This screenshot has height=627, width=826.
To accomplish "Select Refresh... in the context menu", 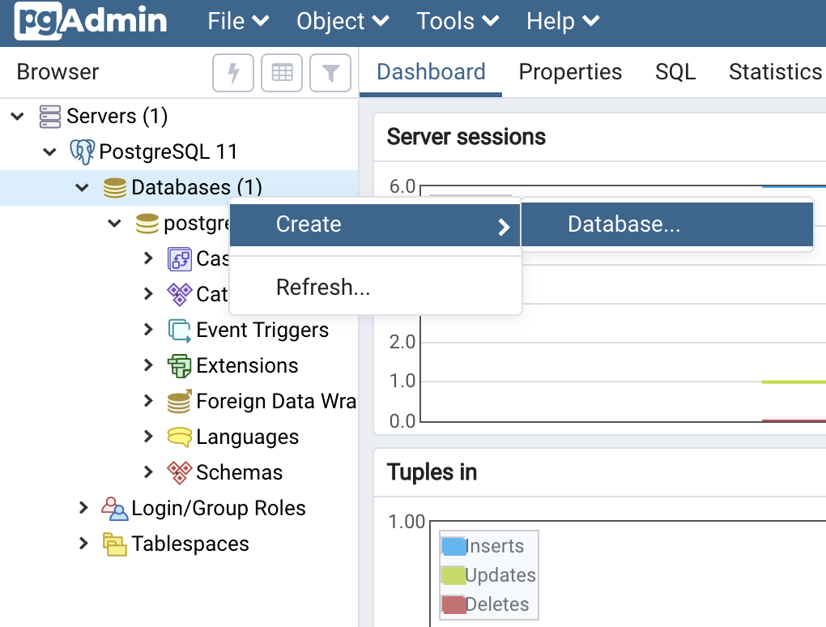I will pyautogui.click(x=323, y=287).
